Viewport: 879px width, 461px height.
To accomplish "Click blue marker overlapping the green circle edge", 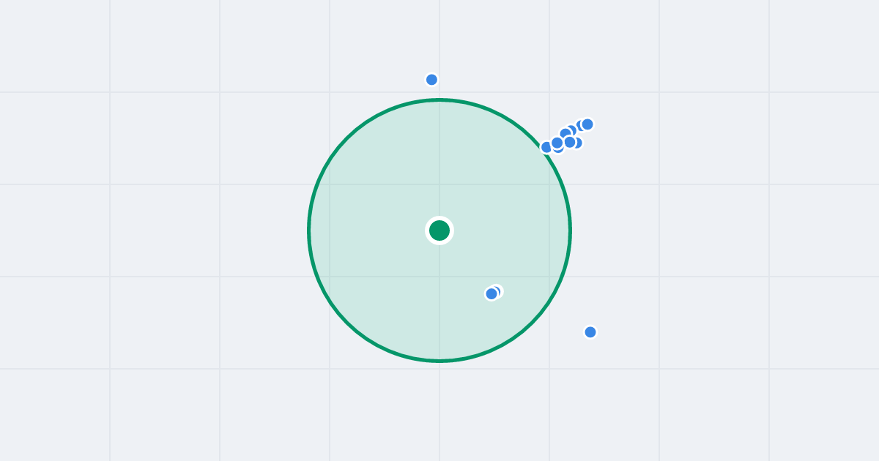I will (x=546, y=147).
